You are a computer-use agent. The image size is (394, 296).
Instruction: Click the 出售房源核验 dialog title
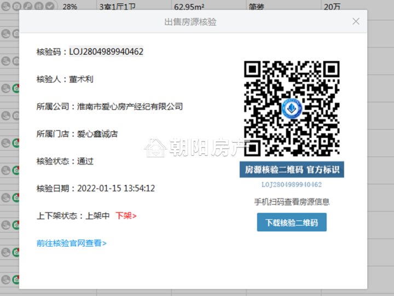point(190,22)
